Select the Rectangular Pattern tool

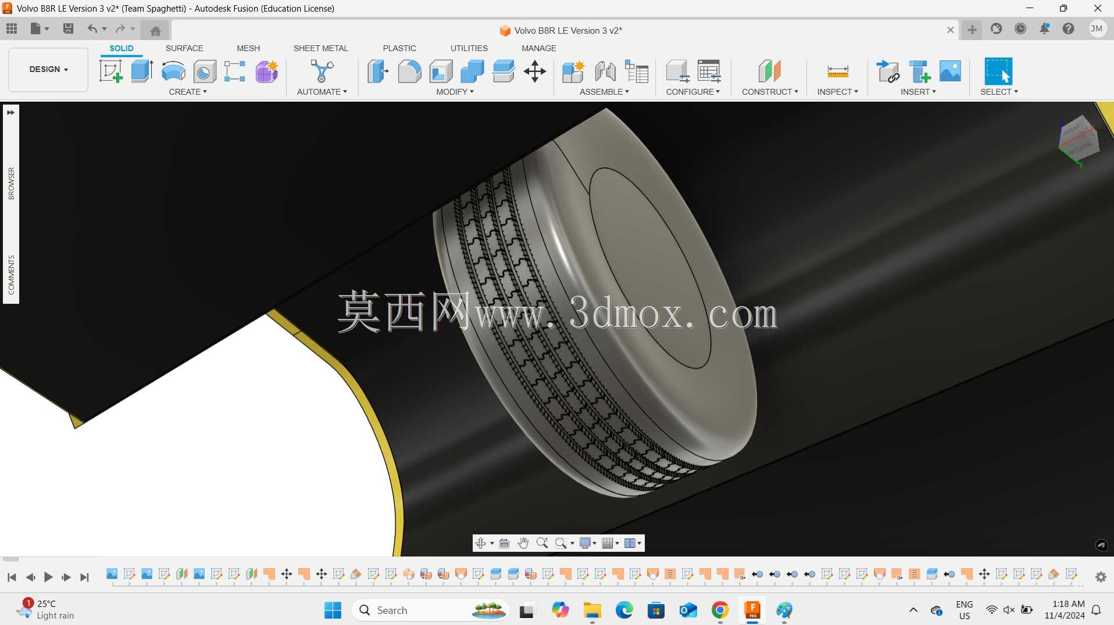(235, 71)
